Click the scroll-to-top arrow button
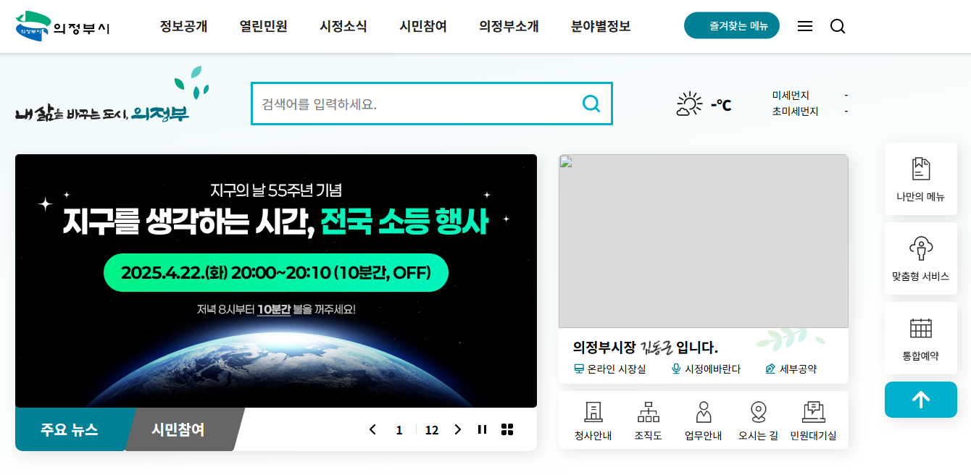The image size is (971, 475). click(x=920, y=400)
